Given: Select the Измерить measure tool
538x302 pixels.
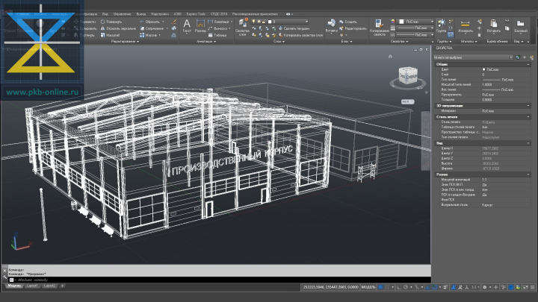Looking at the screenshot, I should point(466,28).
